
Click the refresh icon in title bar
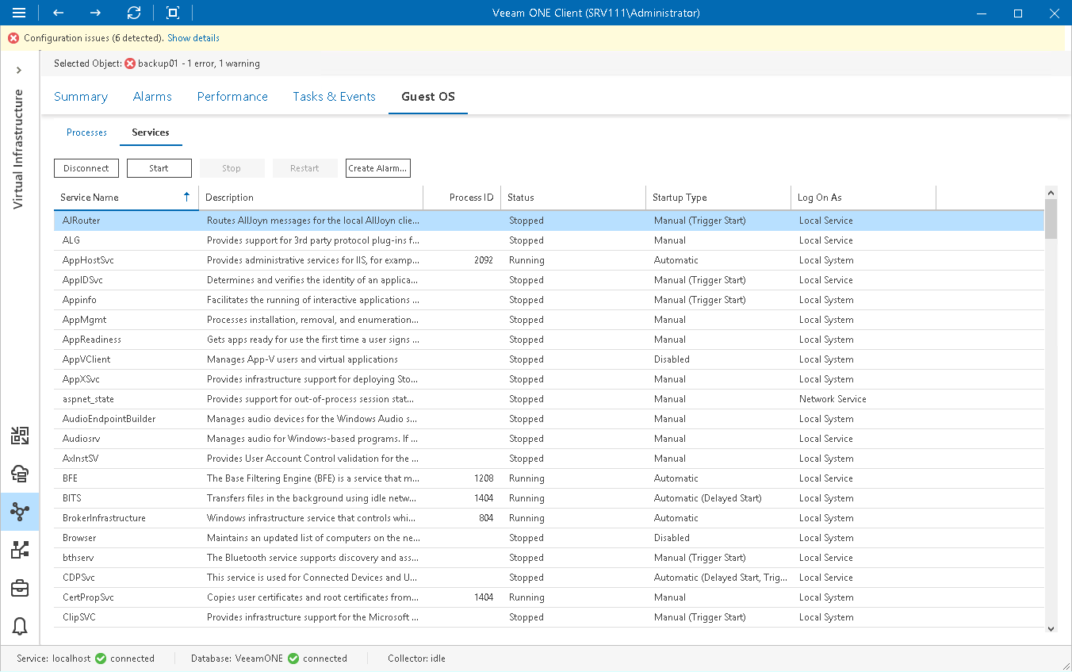click(x=134, y=13)
